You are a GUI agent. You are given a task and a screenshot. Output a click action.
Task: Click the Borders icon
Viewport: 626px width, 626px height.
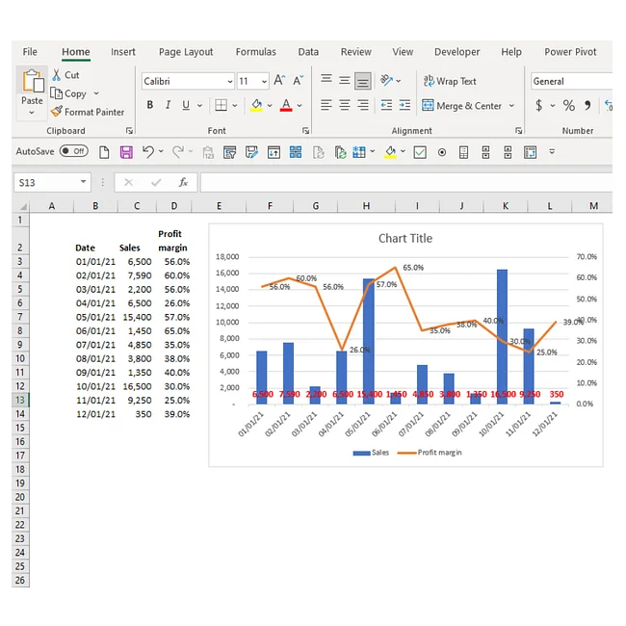[x=221, y=105]
